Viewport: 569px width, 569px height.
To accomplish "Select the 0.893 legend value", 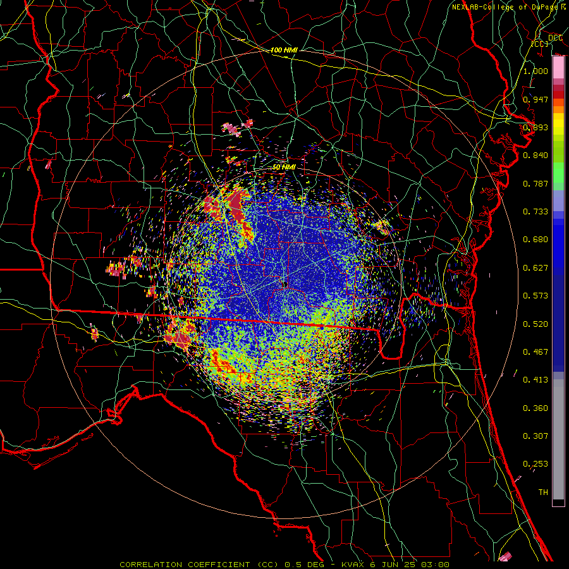I will coord(535,127).
